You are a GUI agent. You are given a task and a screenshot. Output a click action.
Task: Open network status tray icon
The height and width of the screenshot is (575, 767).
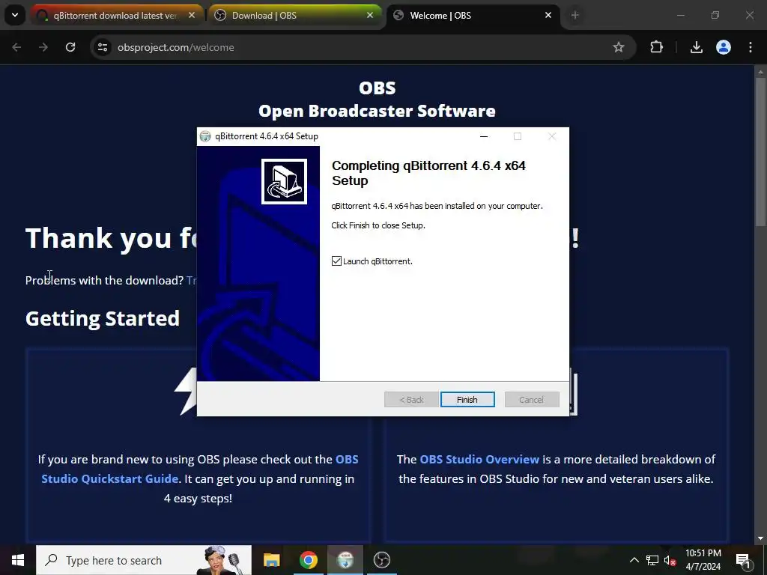pyautogui.click(x=652, y=560)
